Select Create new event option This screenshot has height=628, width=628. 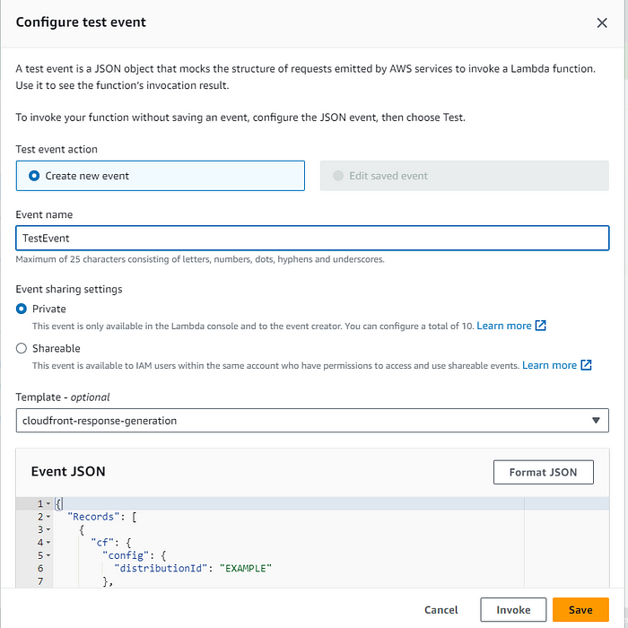[161, 176]
